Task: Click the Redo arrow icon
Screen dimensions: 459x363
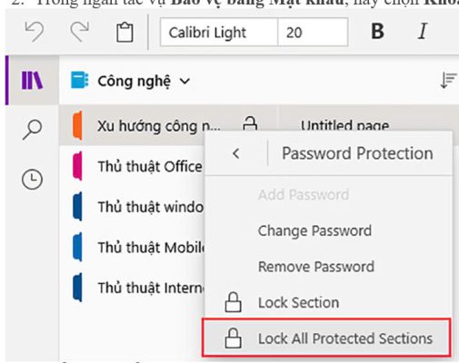Action: tap(80, 32)
